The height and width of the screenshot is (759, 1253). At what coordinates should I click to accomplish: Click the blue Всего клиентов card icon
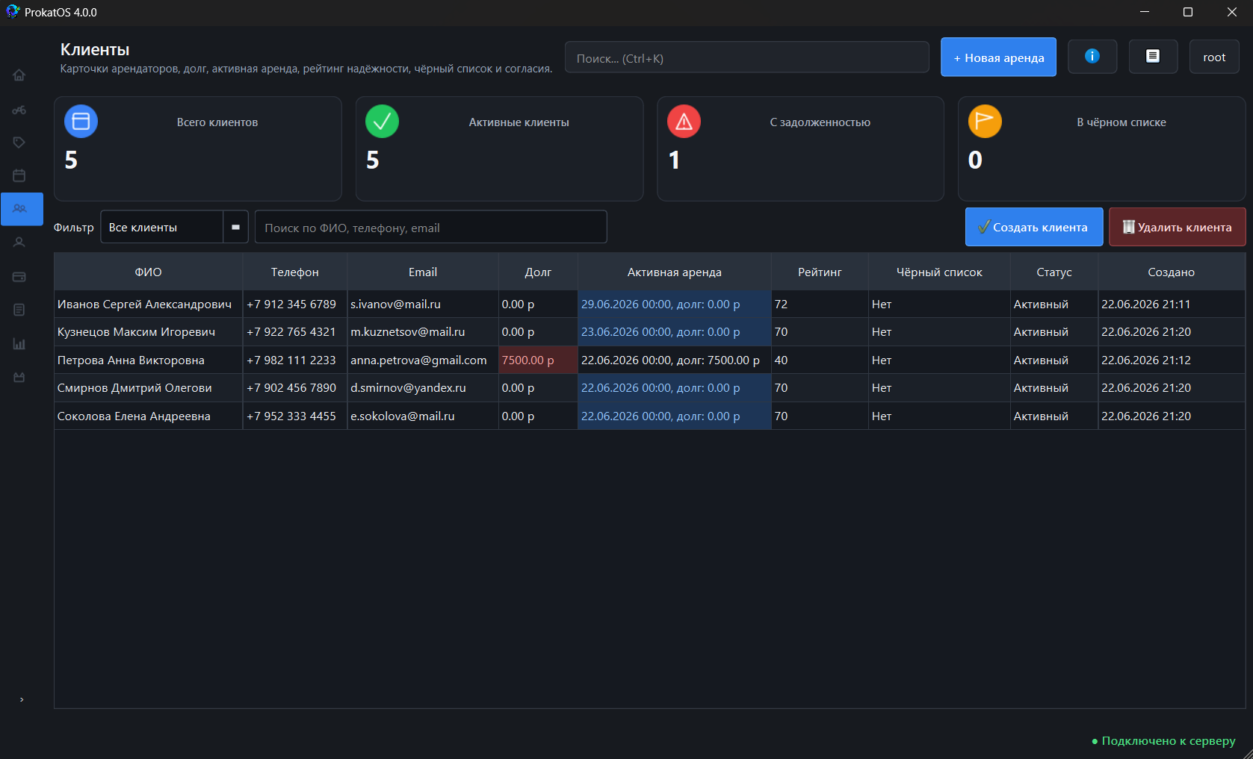tap(81, 121)
